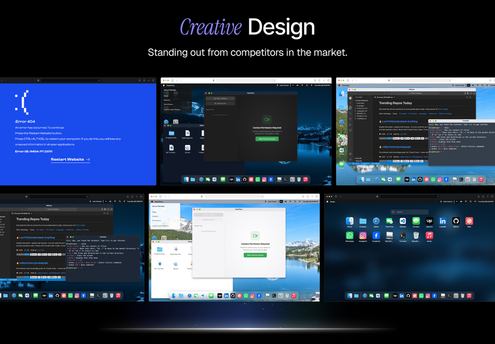This screenshot has height=344, width=495.
Task: Open Instagram icon in Launchpad grid
Action: pyautogui.click(x=363, y=235)
